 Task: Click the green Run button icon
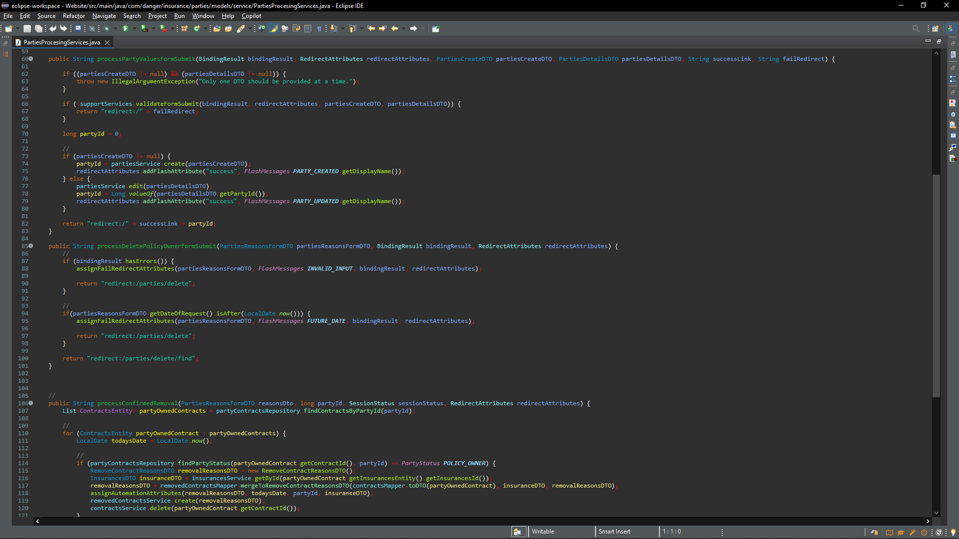click(x=125, y=28)
